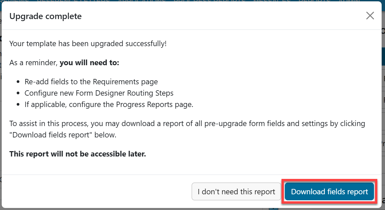
Task: Close the Upgrade complete dialog with the X
Action: (x=370, y=15)
